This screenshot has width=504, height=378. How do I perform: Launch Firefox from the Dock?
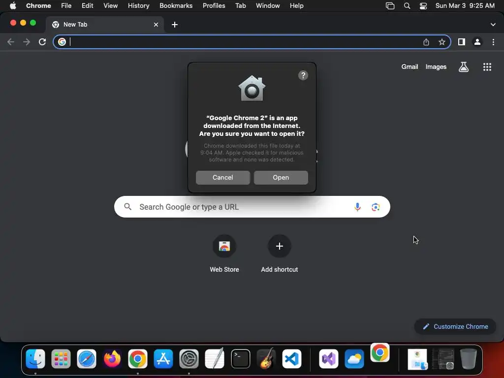(112, 359)
